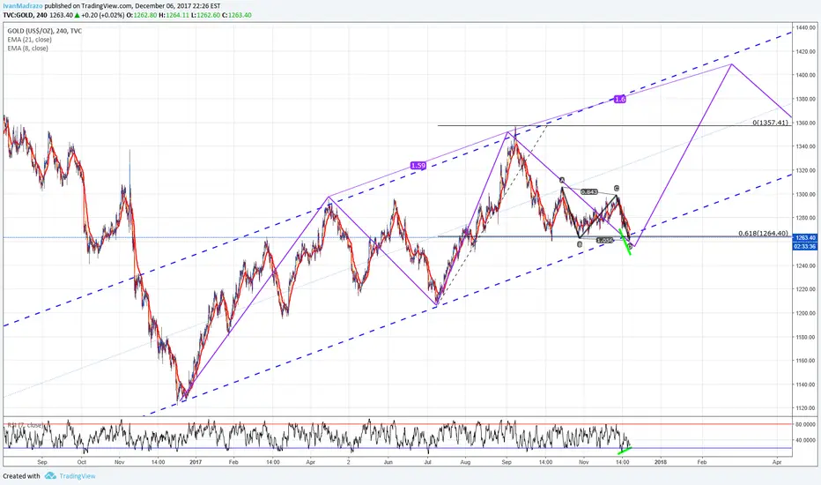
Task: Click pattern point C marker on chart
Action: [x=617, y=188]
